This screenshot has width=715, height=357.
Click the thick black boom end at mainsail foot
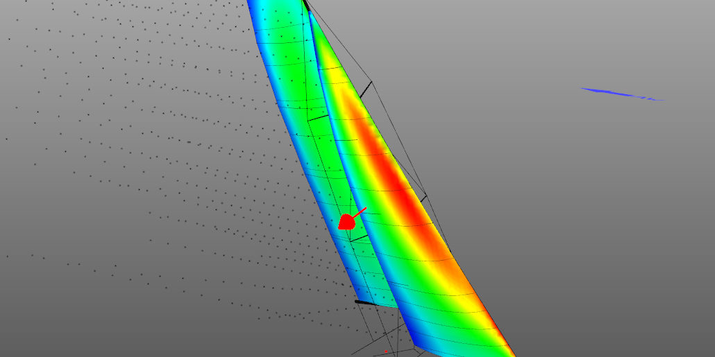tap(364, 302)
